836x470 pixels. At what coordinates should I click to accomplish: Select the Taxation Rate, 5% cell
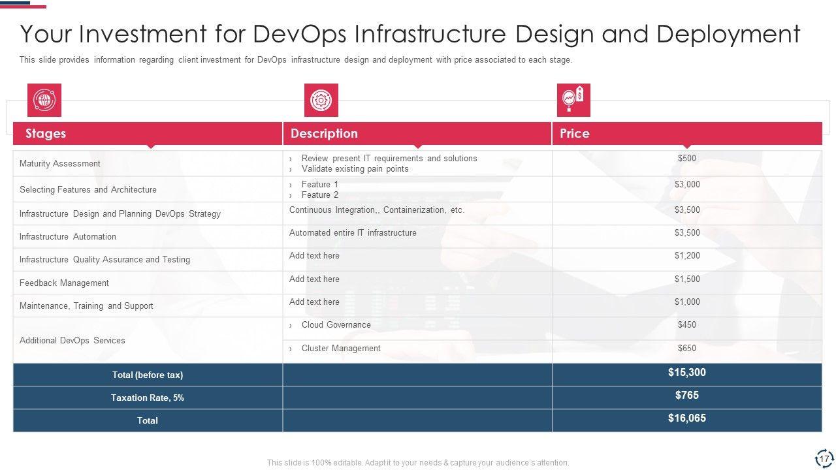[x=148, y=398]
